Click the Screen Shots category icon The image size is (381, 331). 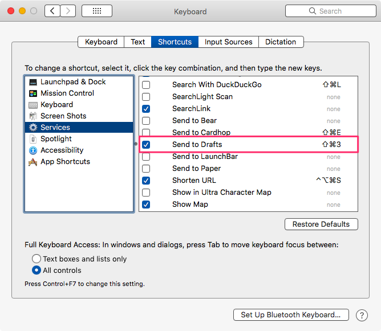(x=33, y=116)
